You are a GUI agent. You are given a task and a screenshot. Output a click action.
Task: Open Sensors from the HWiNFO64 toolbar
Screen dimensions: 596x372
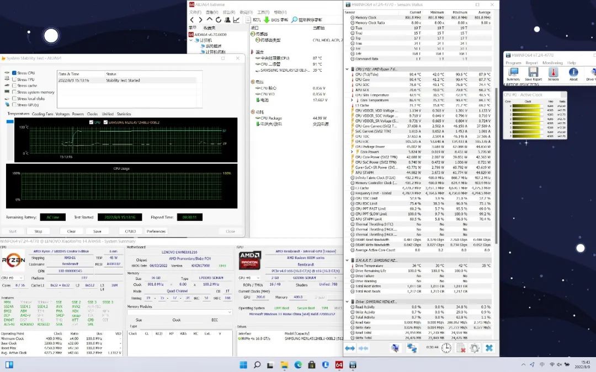coord(554,74)
